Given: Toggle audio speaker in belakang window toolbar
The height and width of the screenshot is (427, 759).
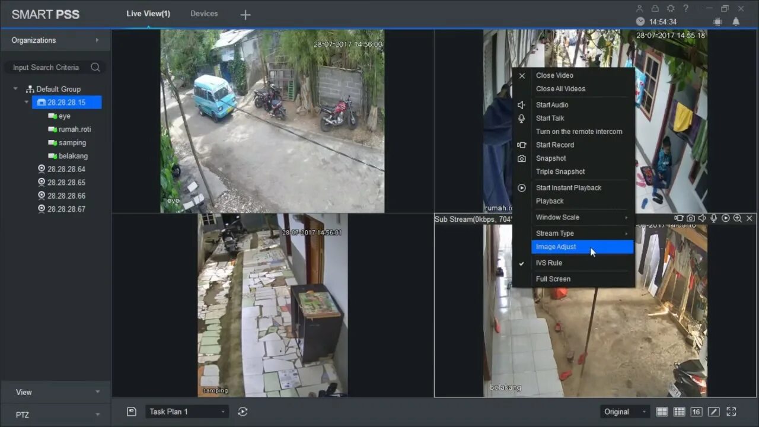Looking at the screenshot, I should pos(702,219).
